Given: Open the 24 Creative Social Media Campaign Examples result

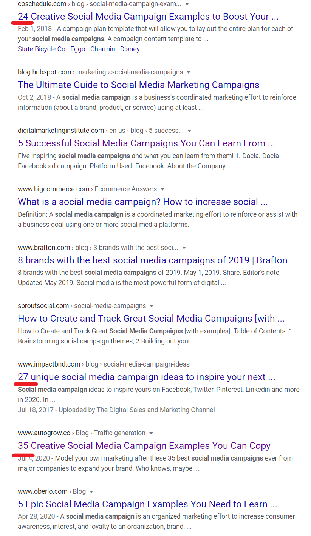Looking at the screenshot, I should [148, 16].
